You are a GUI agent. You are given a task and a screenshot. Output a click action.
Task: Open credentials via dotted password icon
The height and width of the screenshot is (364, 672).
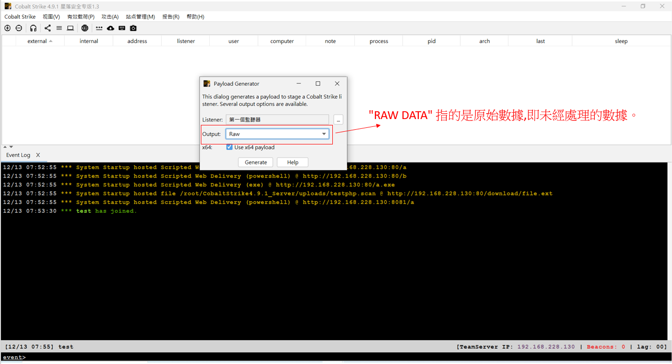pyautogui.click(x=99, y=28)
